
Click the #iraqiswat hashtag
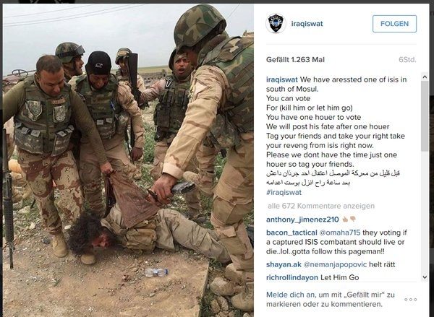pyautogui.click(x=284, y=192)
